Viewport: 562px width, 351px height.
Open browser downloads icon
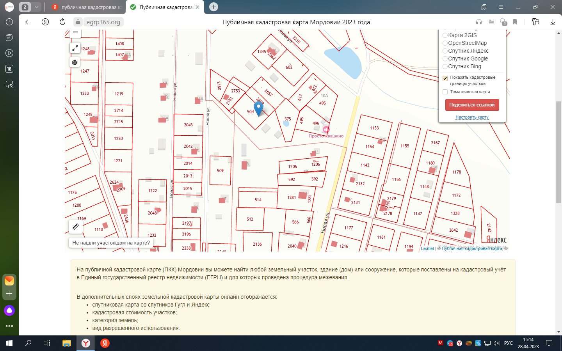point(553,22)
